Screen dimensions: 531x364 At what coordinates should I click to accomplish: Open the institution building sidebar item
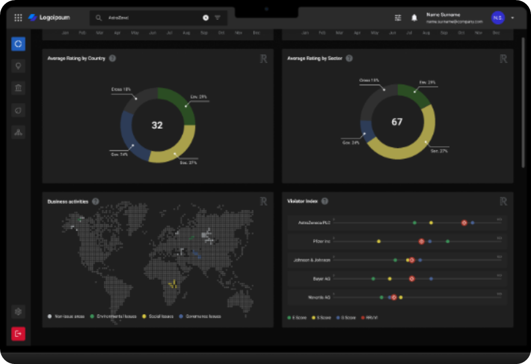(18, 88)
